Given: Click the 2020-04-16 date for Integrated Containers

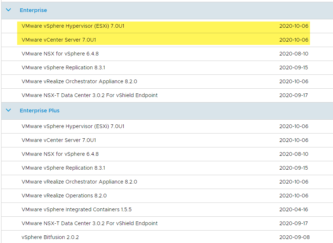Looking at the screenshot, I should coord(294,209).
